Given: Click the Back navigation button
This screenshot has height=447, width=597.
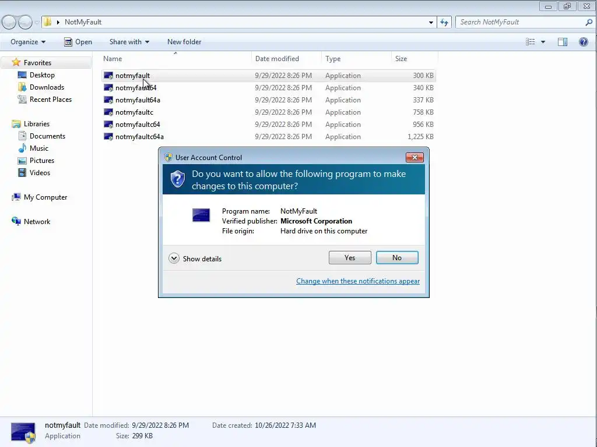Looking at the screenshot, I should tap(9, 23).
